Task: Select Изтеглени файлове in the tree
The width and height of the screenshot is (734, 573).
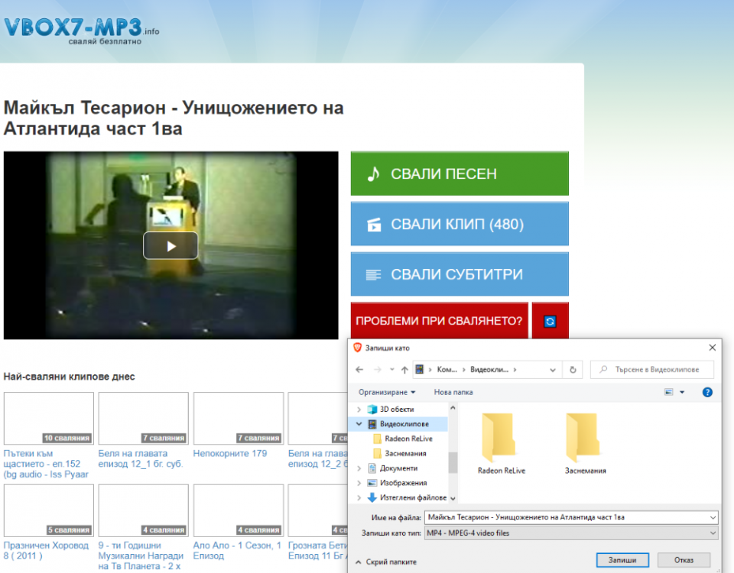Action: (x=413, y=497)
